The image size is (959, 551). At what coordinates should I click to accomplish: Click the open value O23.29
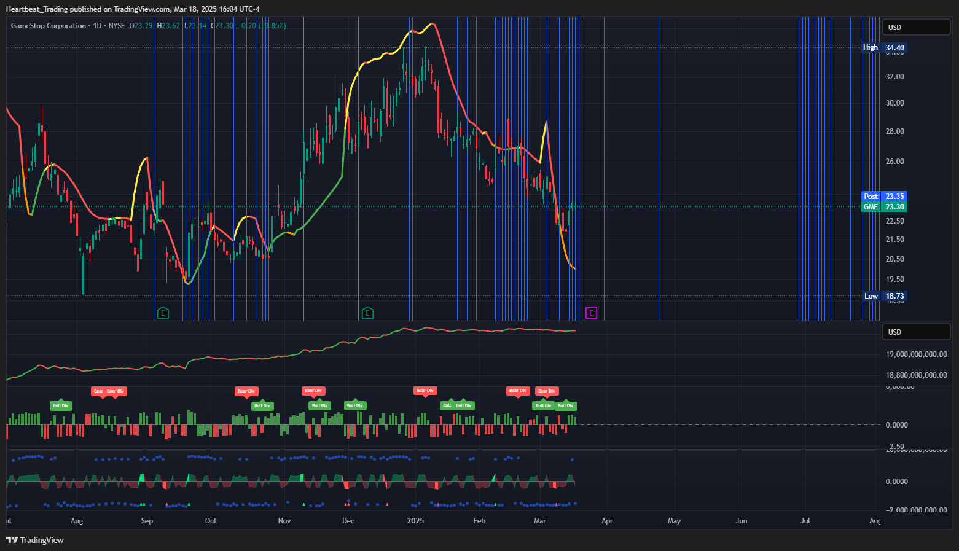click(x=141, y=26)
